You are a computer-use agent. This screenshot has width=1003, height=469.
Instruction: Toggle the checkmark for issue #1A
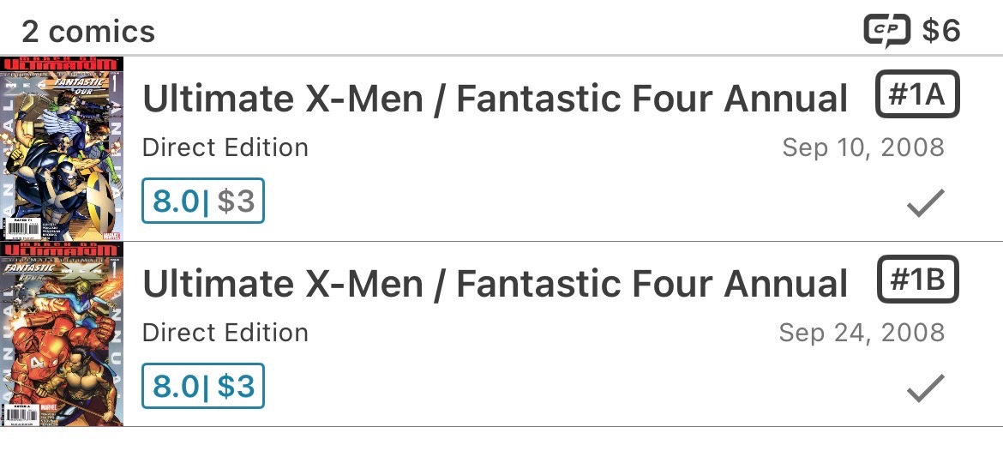coord(925,203)
